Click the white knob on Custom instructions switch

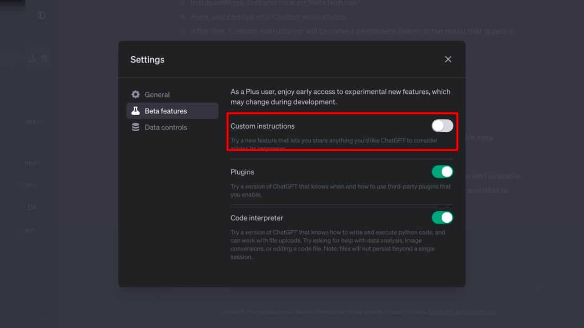point(437,125)
